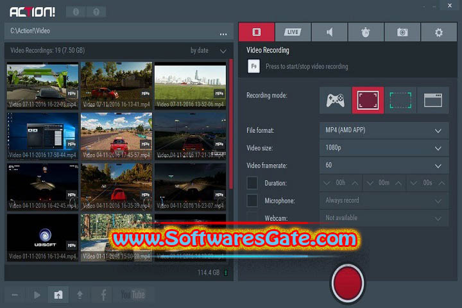The image size is (462, 308).
Task: Upload recording to YouTube
Action: (133, 295)
